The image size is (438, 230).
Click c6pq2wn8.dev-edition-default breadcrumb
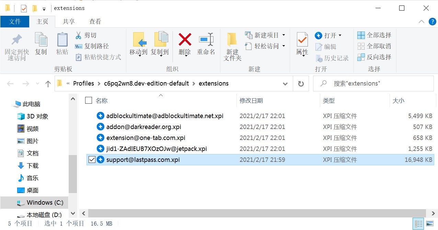pyautogui.click(x=147, y=84)
